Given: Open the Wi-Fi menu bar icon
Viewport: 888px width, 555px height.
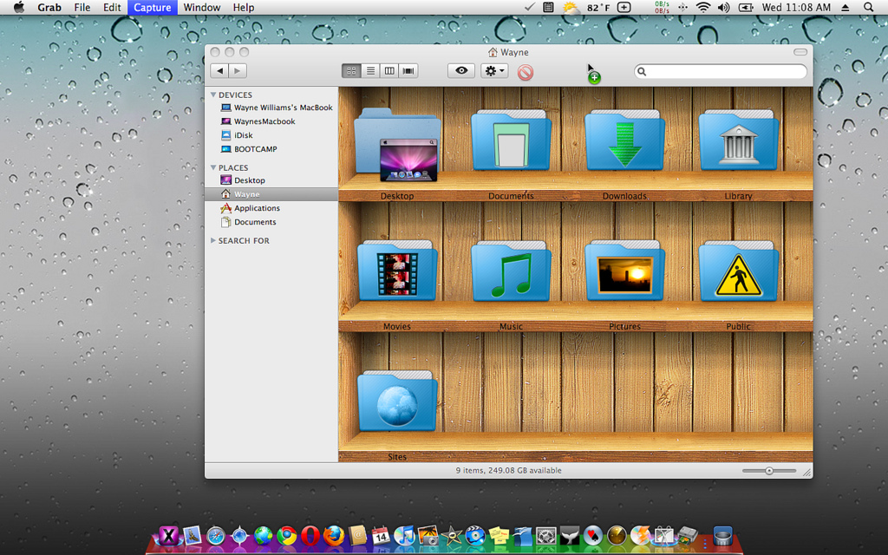Looking at the screenshot, I should coord(702,7).
